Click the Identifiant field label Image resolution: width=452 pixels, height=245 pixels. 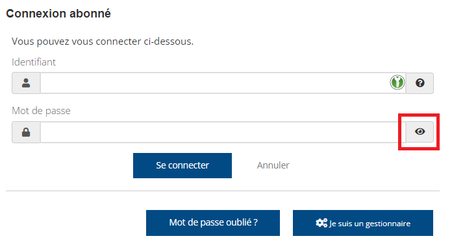(x=34, y=62)
